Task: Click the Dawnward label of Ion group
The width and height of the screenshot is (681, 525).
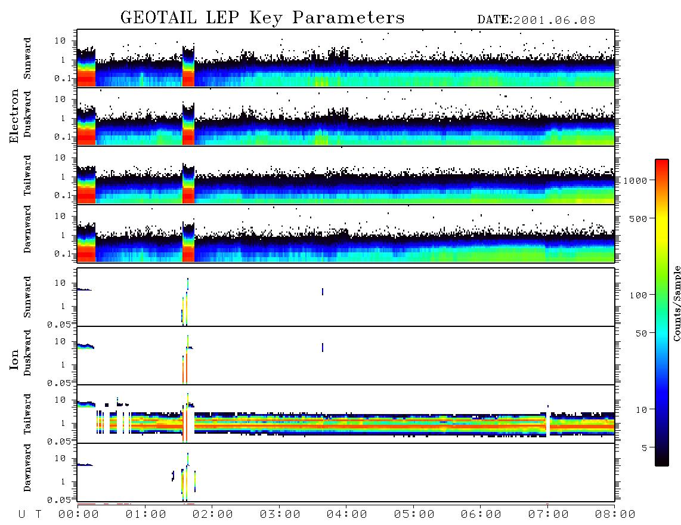Action: pos(27,468)
